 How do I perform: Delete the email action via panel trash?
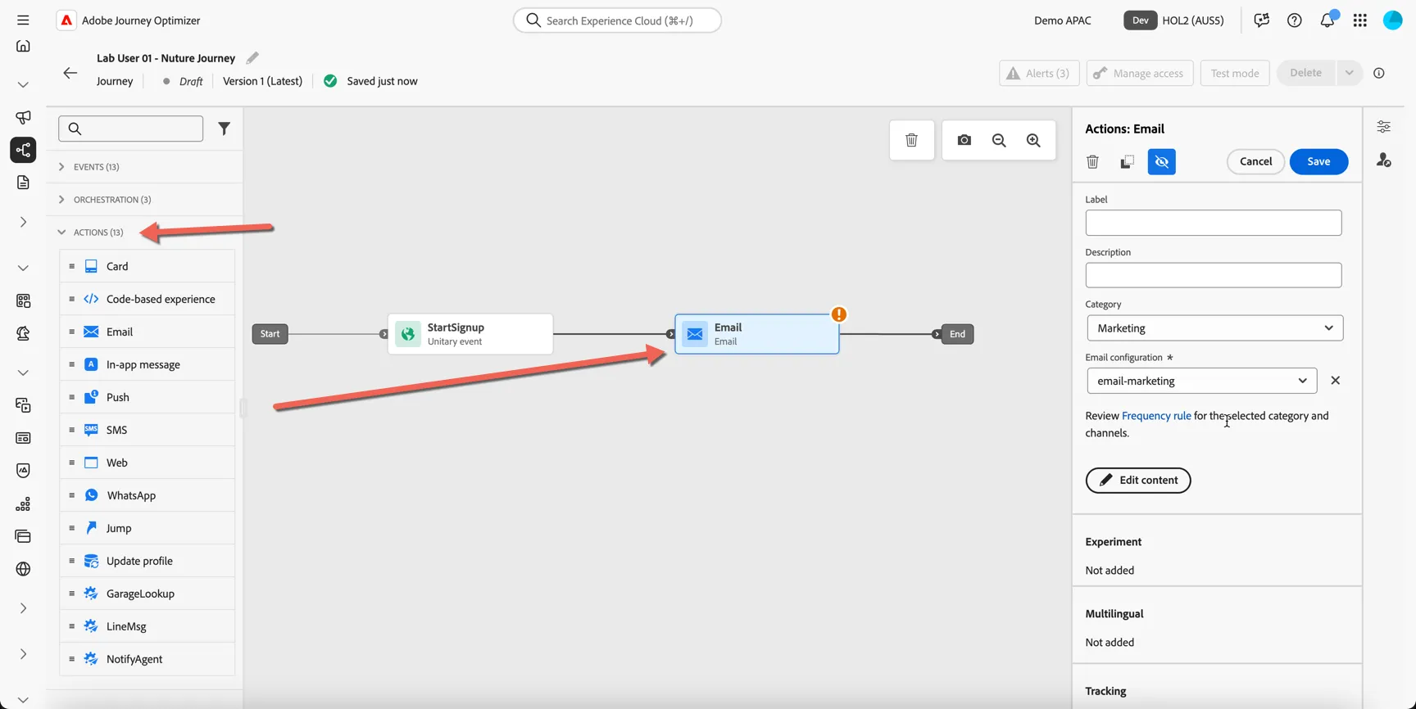tap(1092, 161)
